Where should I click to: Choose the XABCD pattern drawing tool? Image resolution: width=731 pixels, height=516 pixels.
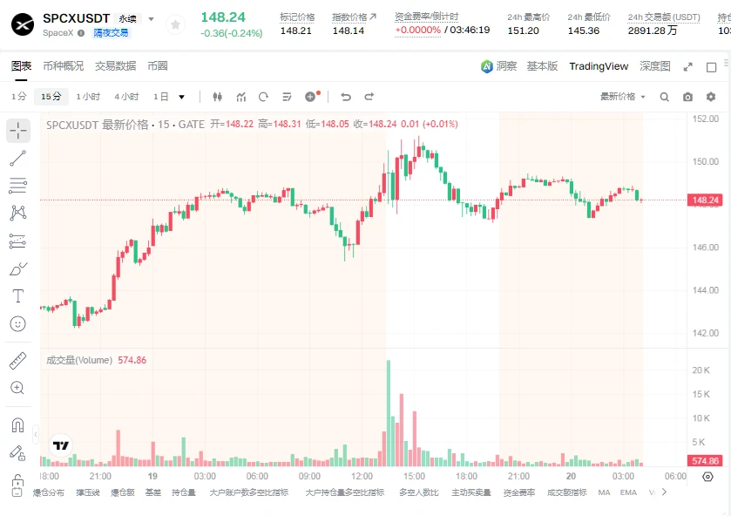18,214
